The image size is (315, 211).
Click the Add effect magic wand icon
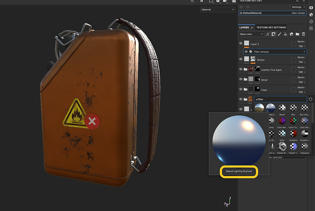coord(267,34)
